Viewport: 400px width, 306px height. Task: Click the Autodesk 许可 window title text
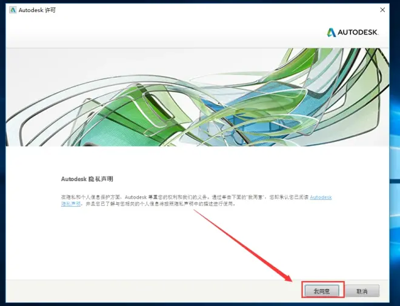coord(37,10)
